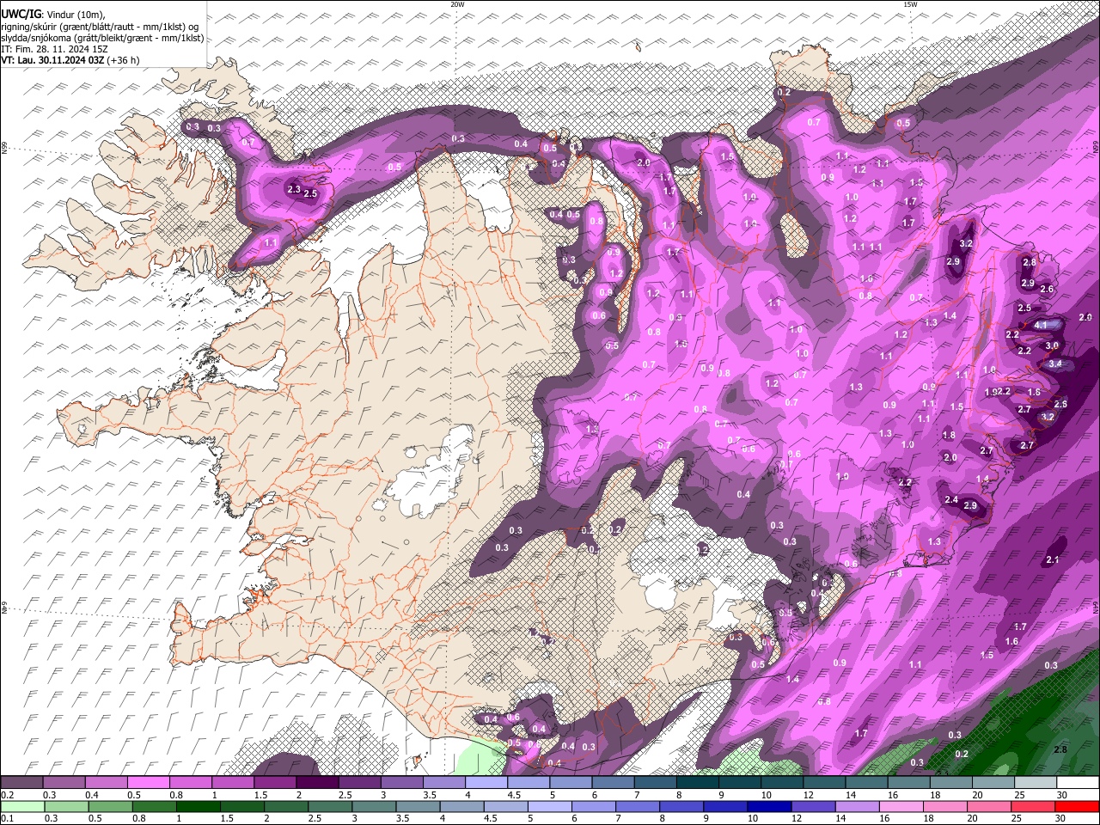The height and width of the screenshot is (825, 1100).
Task: Select the white 30 swatch in upper legend
Action: (x=1078, y=783)
